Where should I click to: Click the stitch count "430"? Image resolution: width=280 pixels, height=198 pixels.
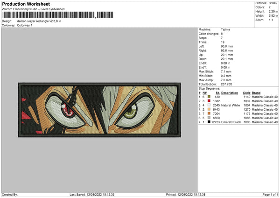click(217, 97)
